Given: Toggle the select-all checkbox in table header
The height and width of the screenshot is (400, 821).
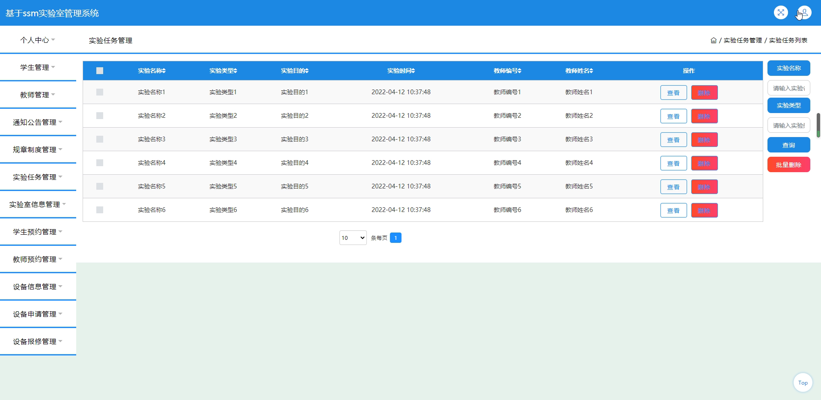Looking at the screenshot, I should 100,71.
